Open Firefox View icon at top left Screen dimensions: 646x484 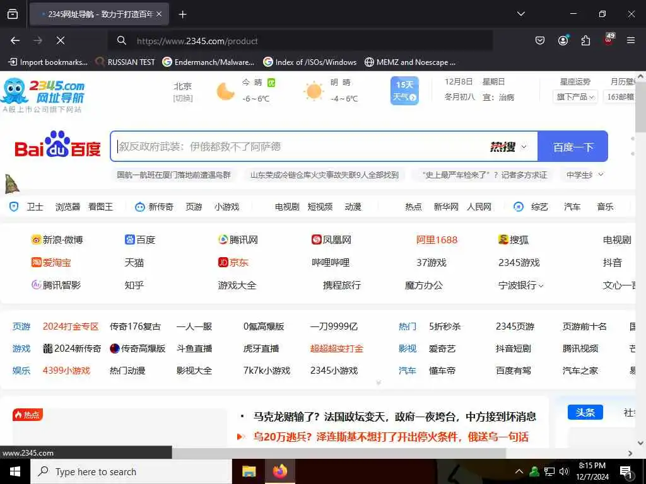click(x=13, y=14)
